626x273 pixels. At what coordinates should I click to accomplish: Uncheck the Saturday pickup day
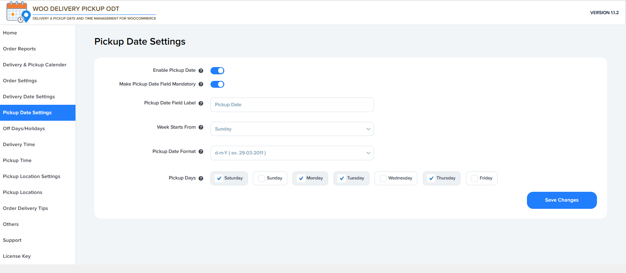tap(219, 178)
